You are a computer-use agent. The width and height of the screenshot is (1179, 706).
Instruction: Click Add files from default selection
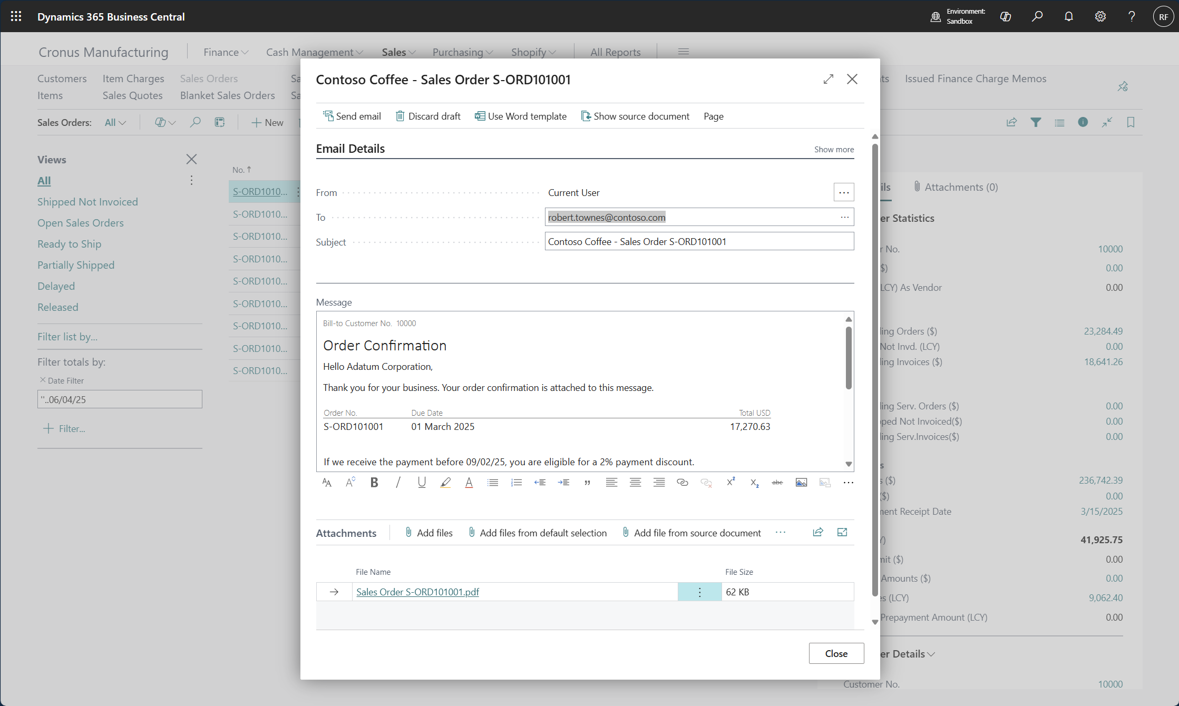(x=538, y=533)
